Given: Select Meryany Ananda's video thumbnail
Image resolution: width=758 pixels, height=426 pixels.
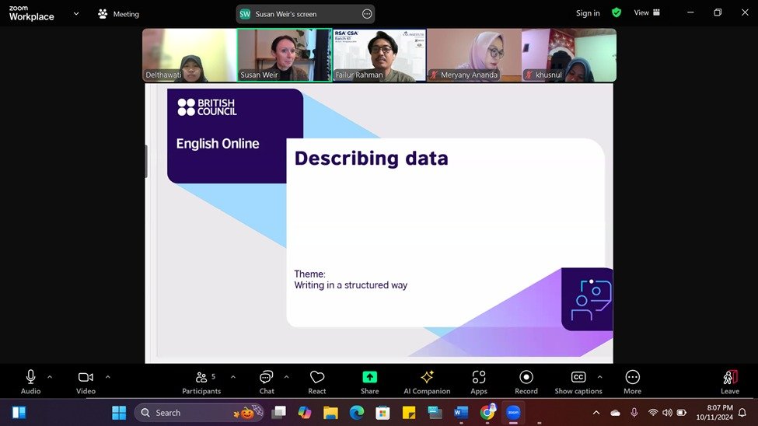Looking at the screenshot, I should point(473,55).
